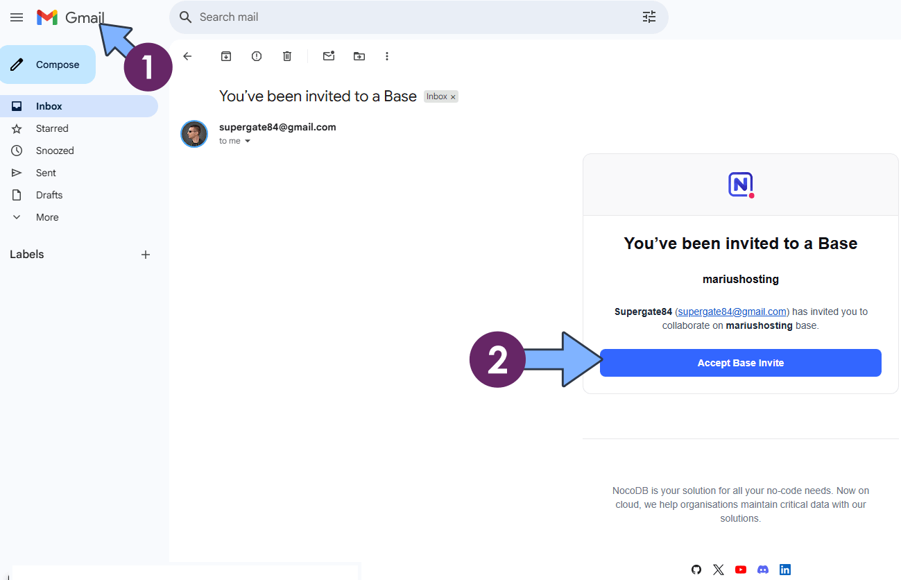Click Accept Base Invite button
This screenshot has width=901, height=580.
click(741, 363)
